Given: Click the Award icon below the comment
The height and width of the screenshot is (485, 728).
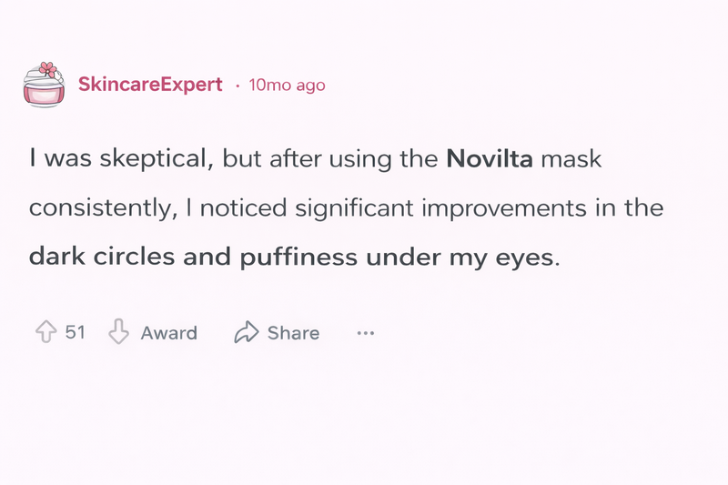Looking at the screenshot, I should click(119, 332).
